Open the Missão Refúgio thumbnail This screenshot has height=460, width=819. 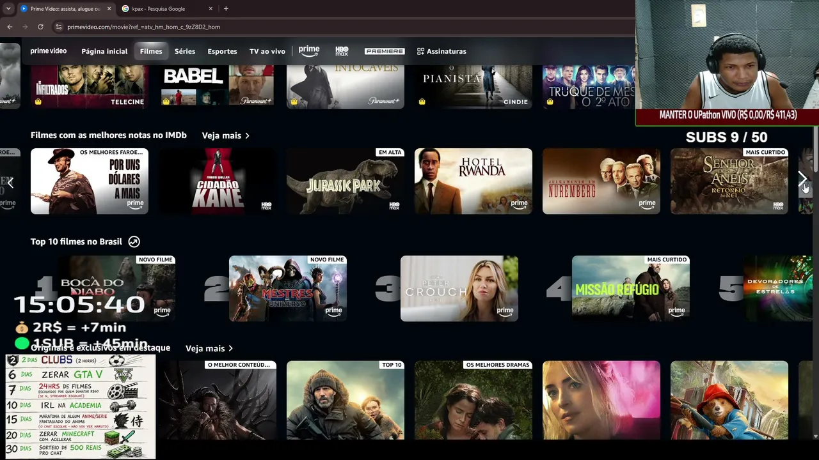click(x=631, y=289)
